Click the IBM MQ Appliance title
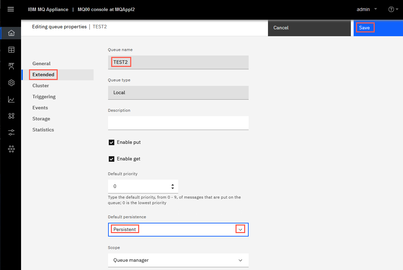The width and height of the screenshot is (403, 270). pos(48,9)
